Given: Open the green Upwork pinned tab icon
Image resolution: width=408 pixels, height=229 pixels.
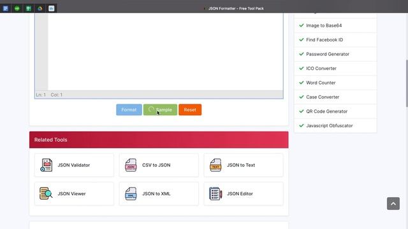Looking at the screenshot, I should click(17, 8).
